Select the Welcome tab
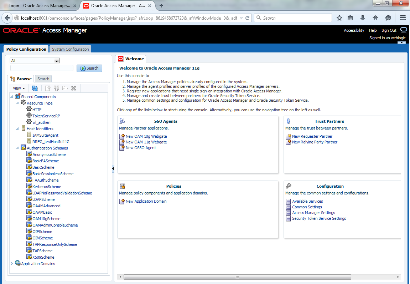 click(x=131, y=59)
